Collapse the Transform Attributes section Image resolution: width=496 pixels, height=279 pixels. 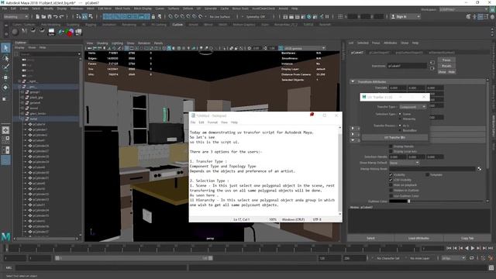tap(353, 81)
